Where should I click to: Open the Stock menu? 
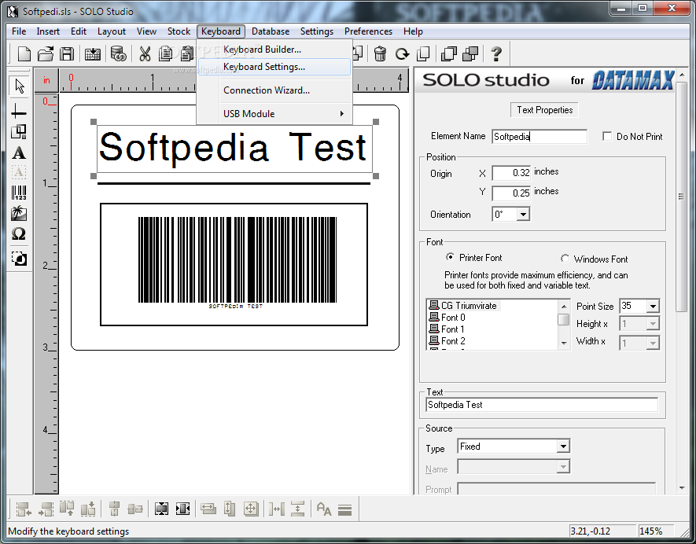179,31
